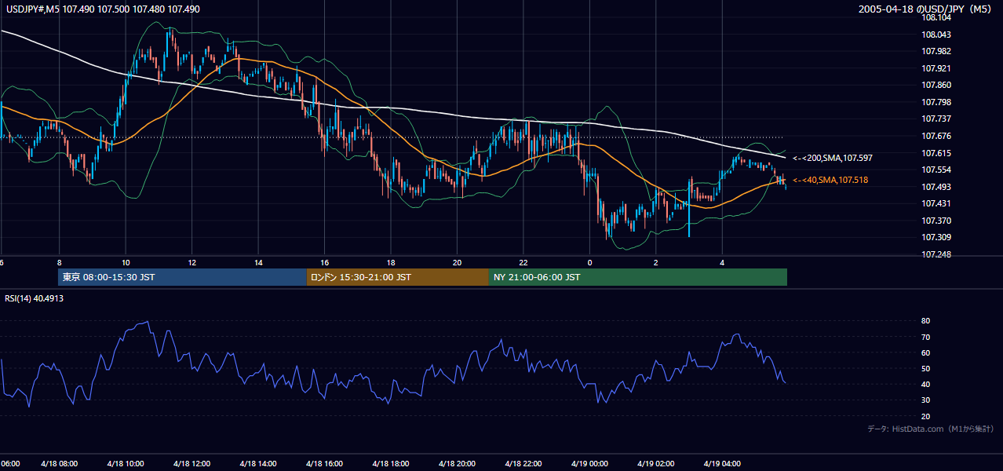The width and height of the screenshot is (1003, 471).
Task: Click the time label 4/19 00:00
Action: pyautogui.click(x=589, y=464)
